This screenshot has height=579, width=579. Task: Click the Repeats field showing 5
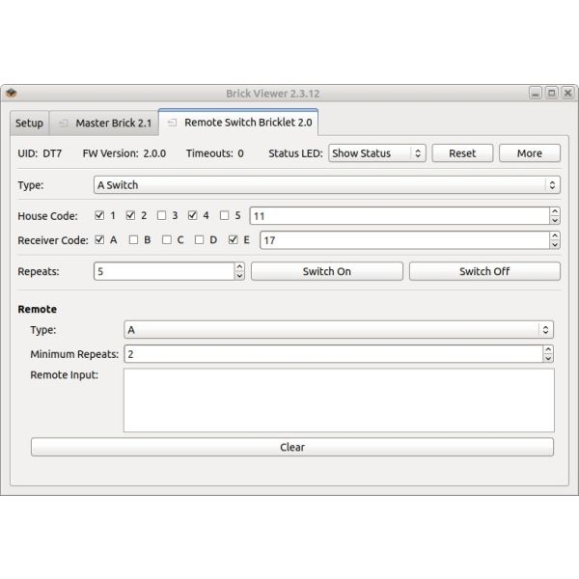(x=164, y=271)
